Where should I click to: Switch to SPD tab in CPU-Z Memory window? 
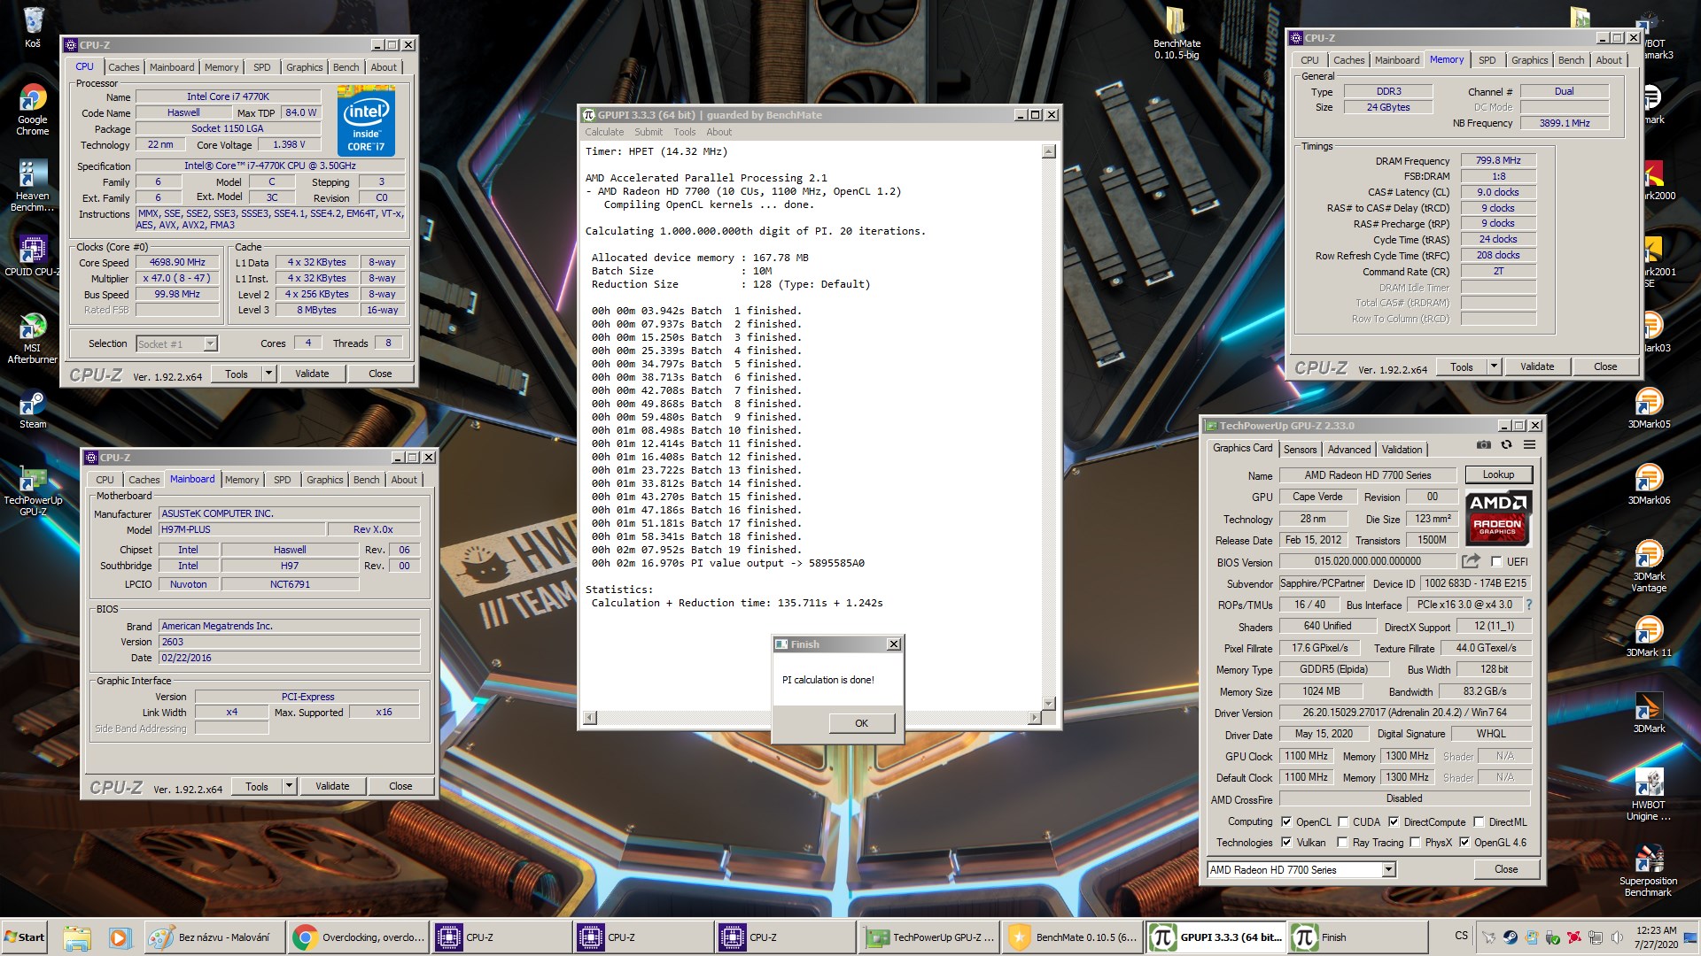click(x=1487, y=60)
